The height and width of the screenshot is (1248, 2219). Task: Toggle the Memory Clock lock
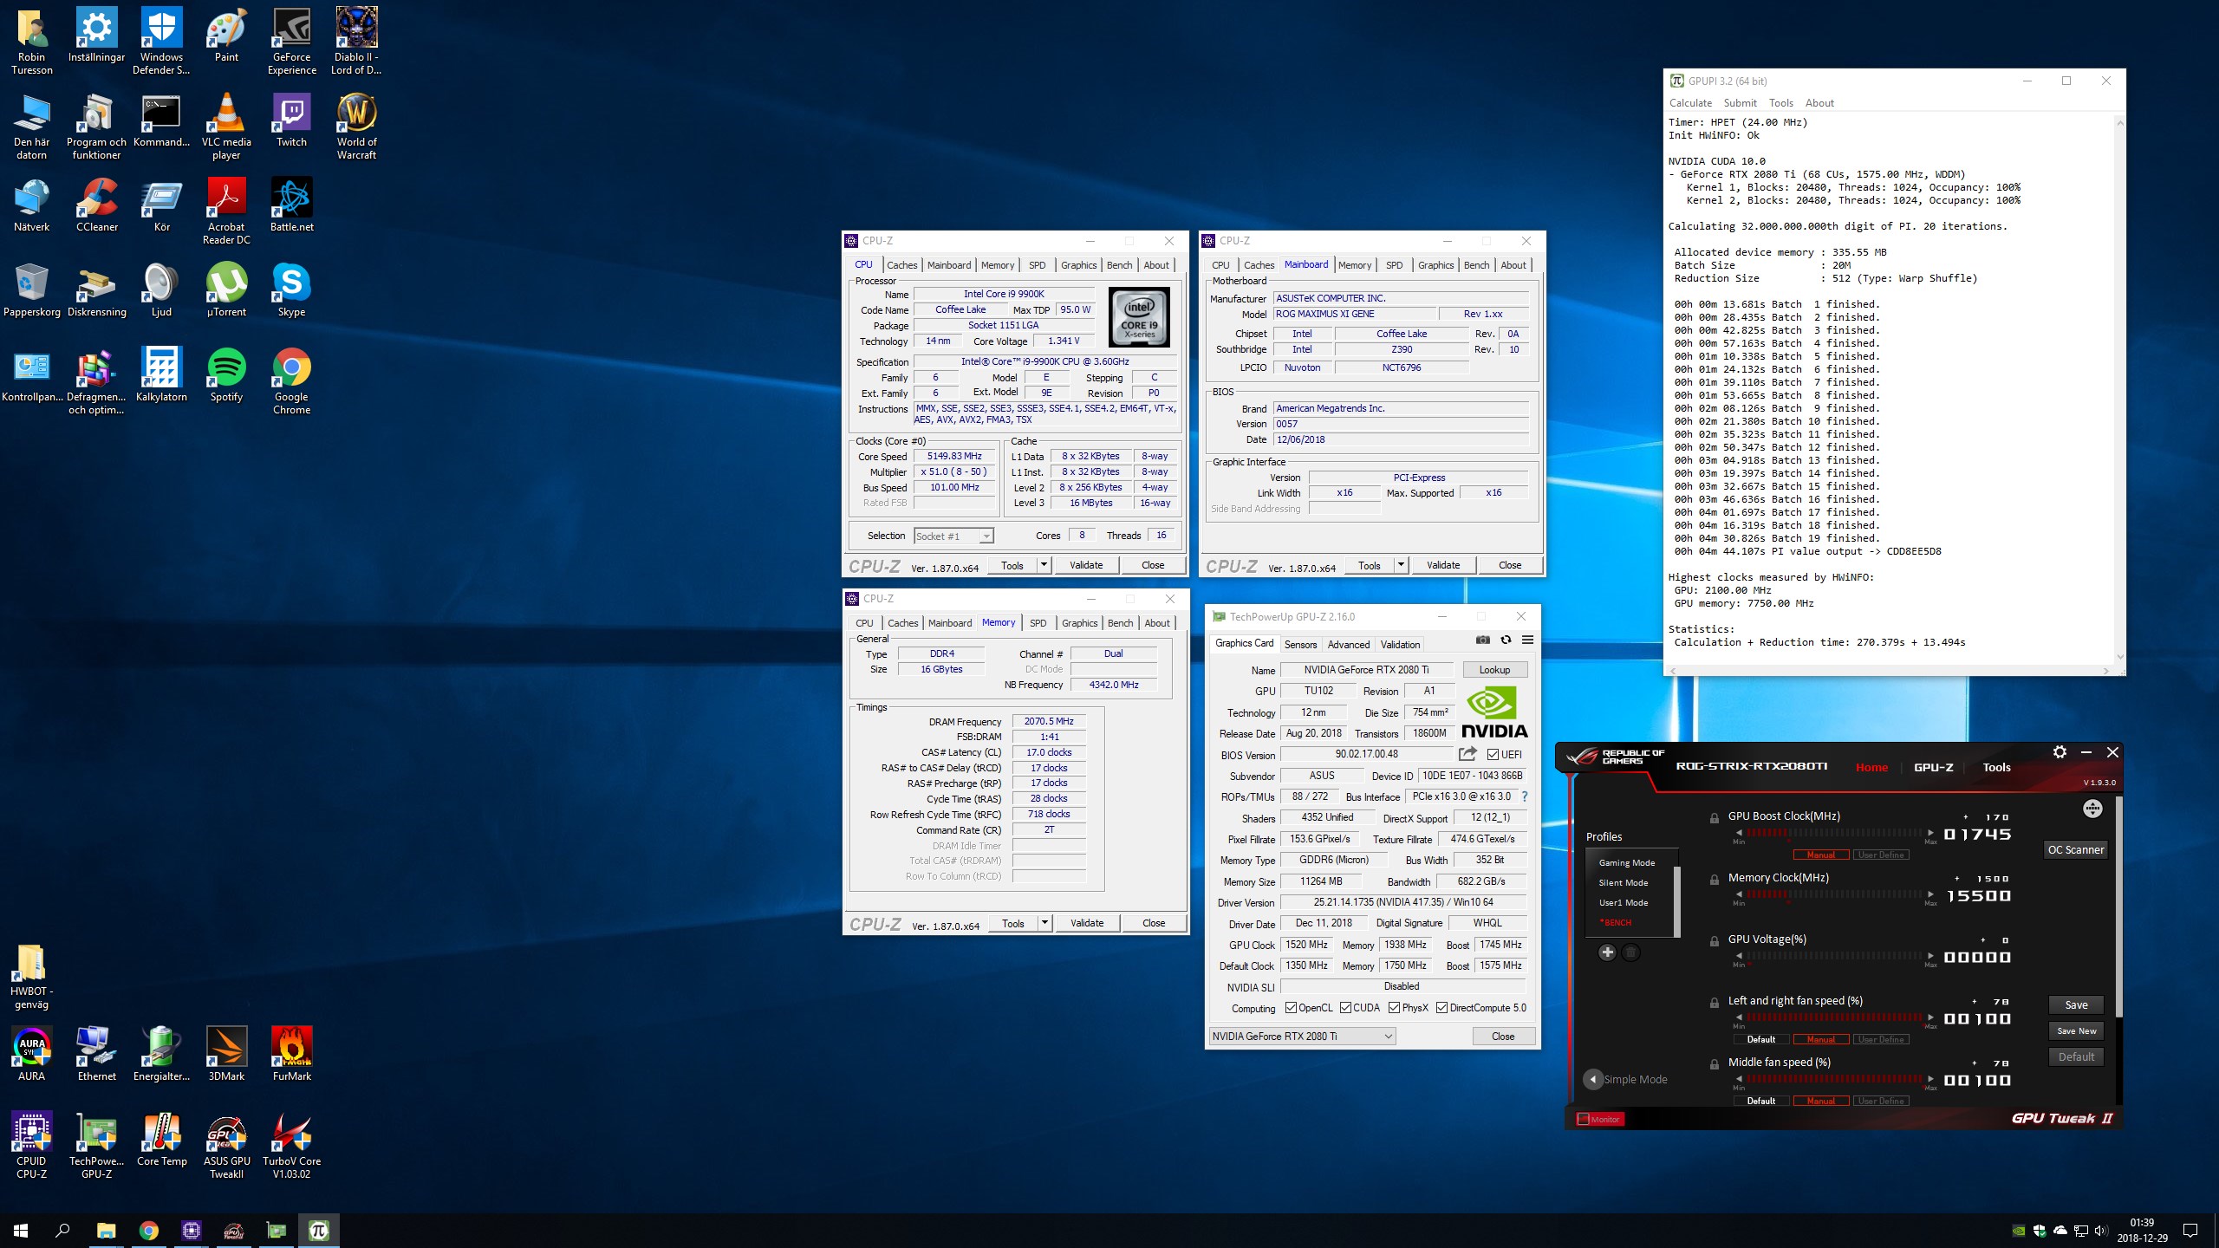pyautogui.click(x=1715, y=879)
